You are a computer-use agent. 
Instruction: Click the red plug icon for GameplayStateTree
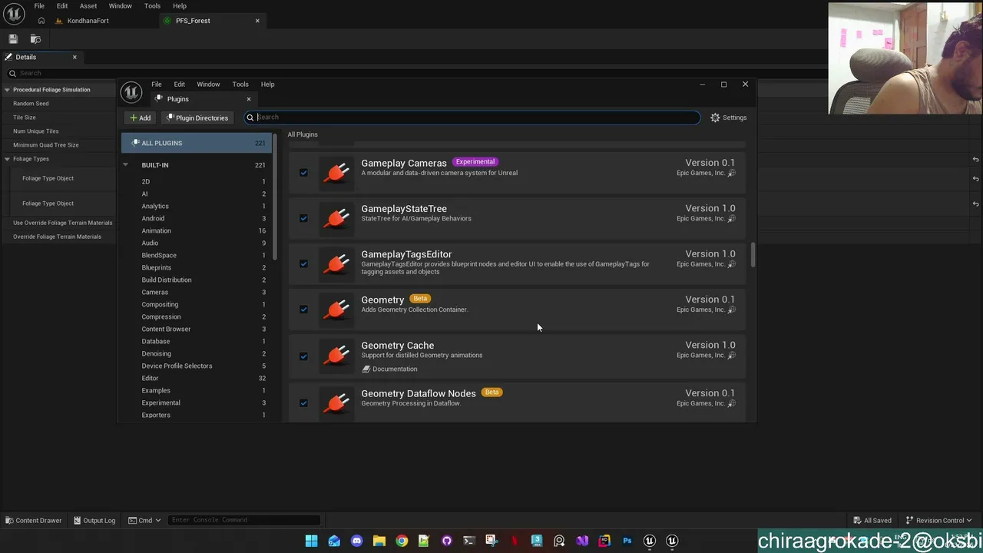[336, 217]
